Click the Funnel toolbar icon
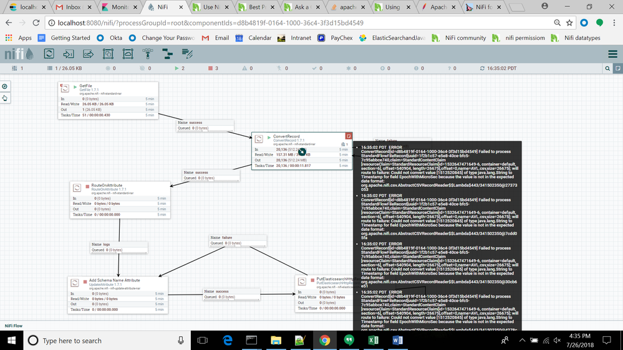The width and height of the screenshot is (623, 350). [148, 54]
